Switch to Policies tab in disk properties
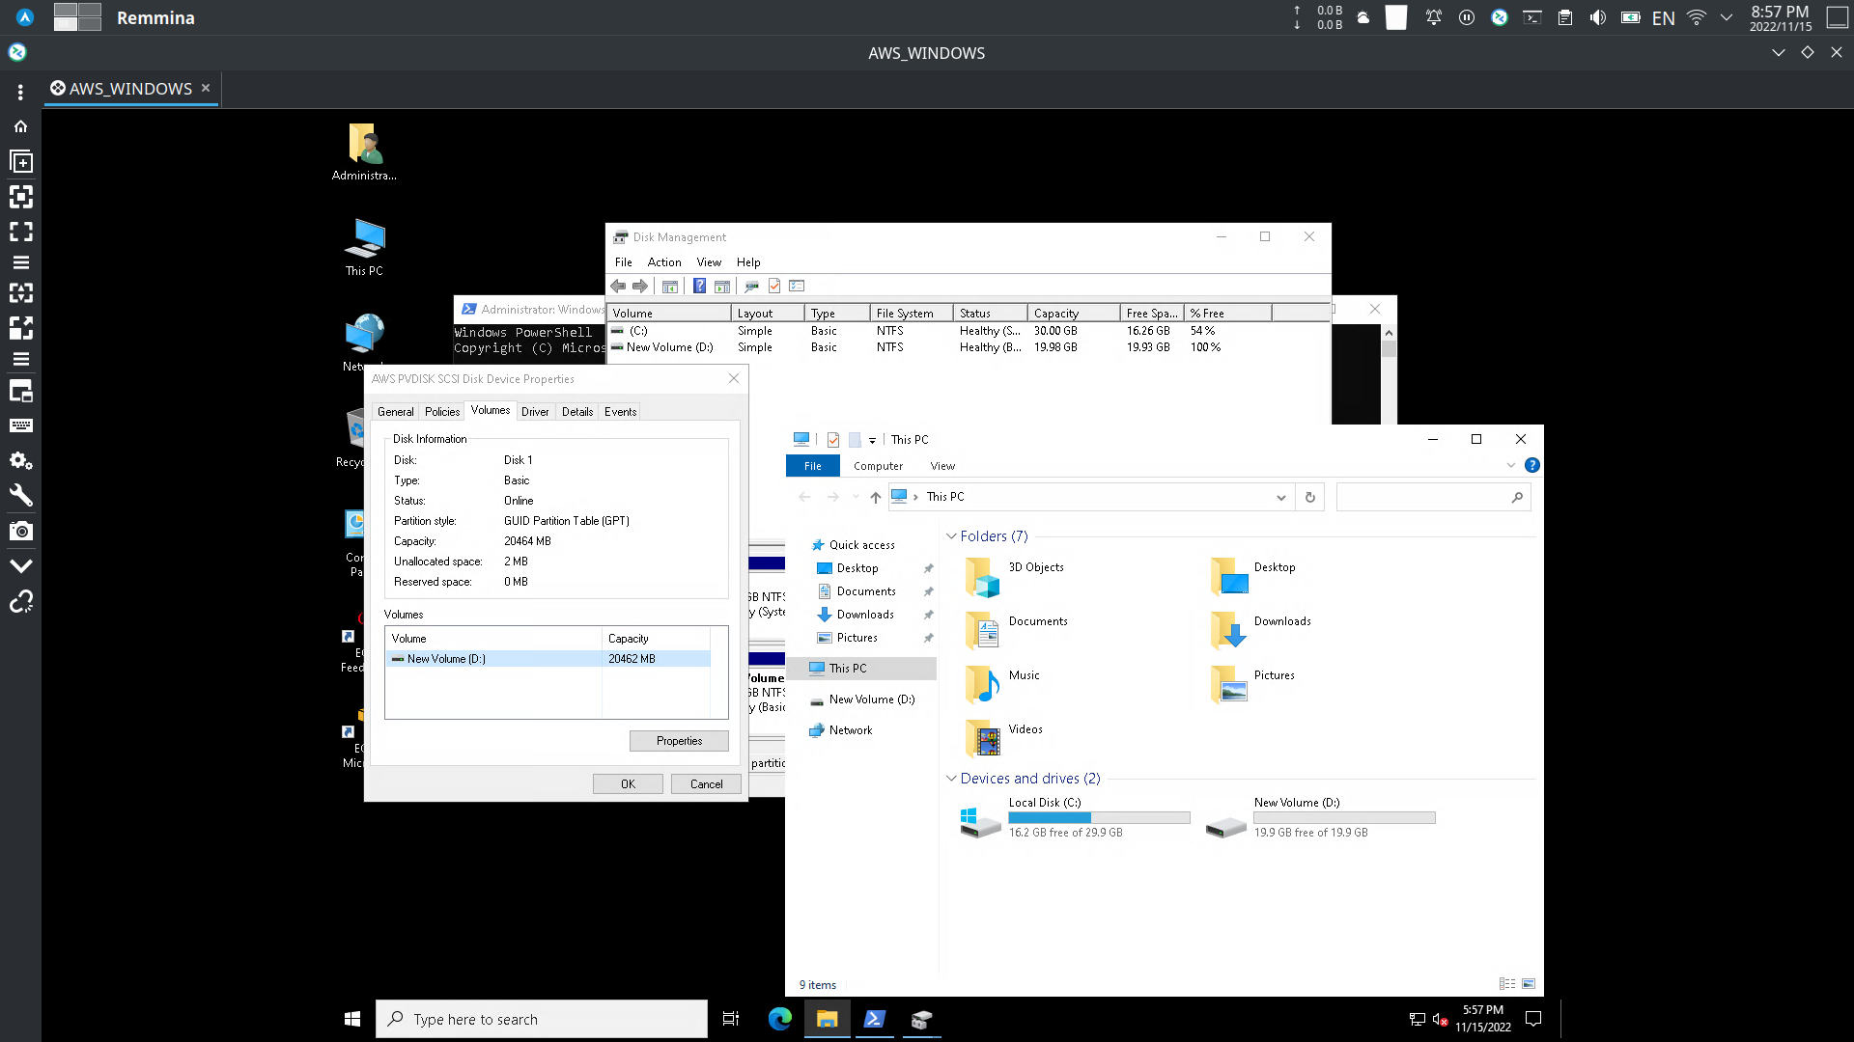This screenshot has height=1042, width=1854. point(442,412)
